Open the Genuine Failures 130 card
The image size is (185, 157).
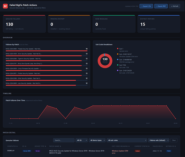[24, 24]
